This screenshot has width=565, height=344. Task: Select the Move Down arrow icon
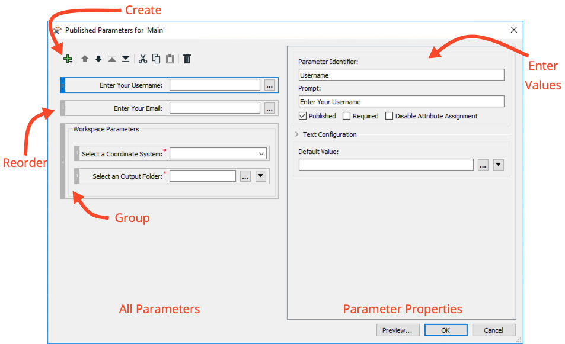(x=97, y=59)
